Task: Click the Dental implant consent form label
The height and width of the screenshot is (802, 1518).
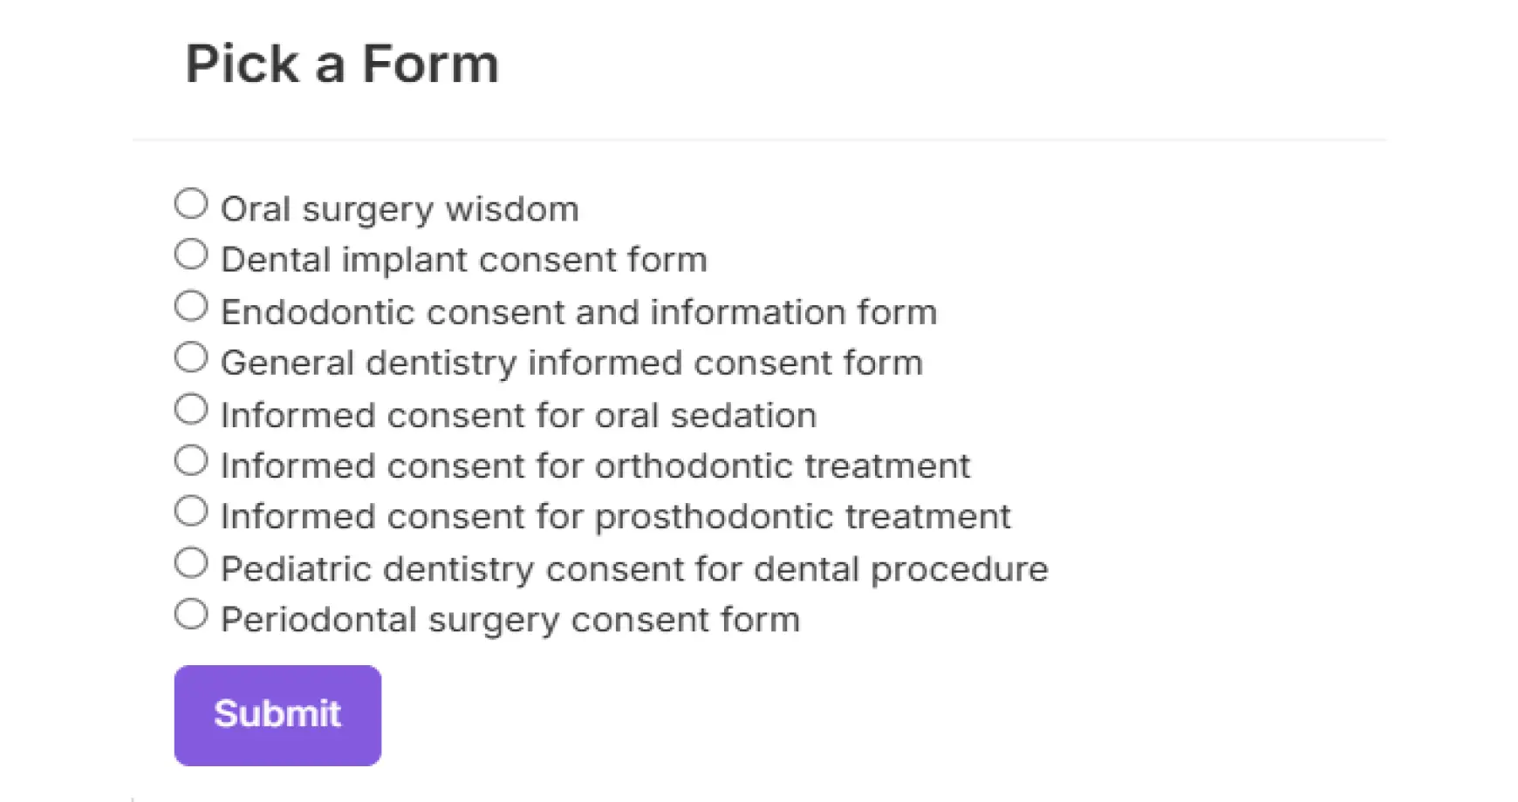Action: click(x=464, y=259)
